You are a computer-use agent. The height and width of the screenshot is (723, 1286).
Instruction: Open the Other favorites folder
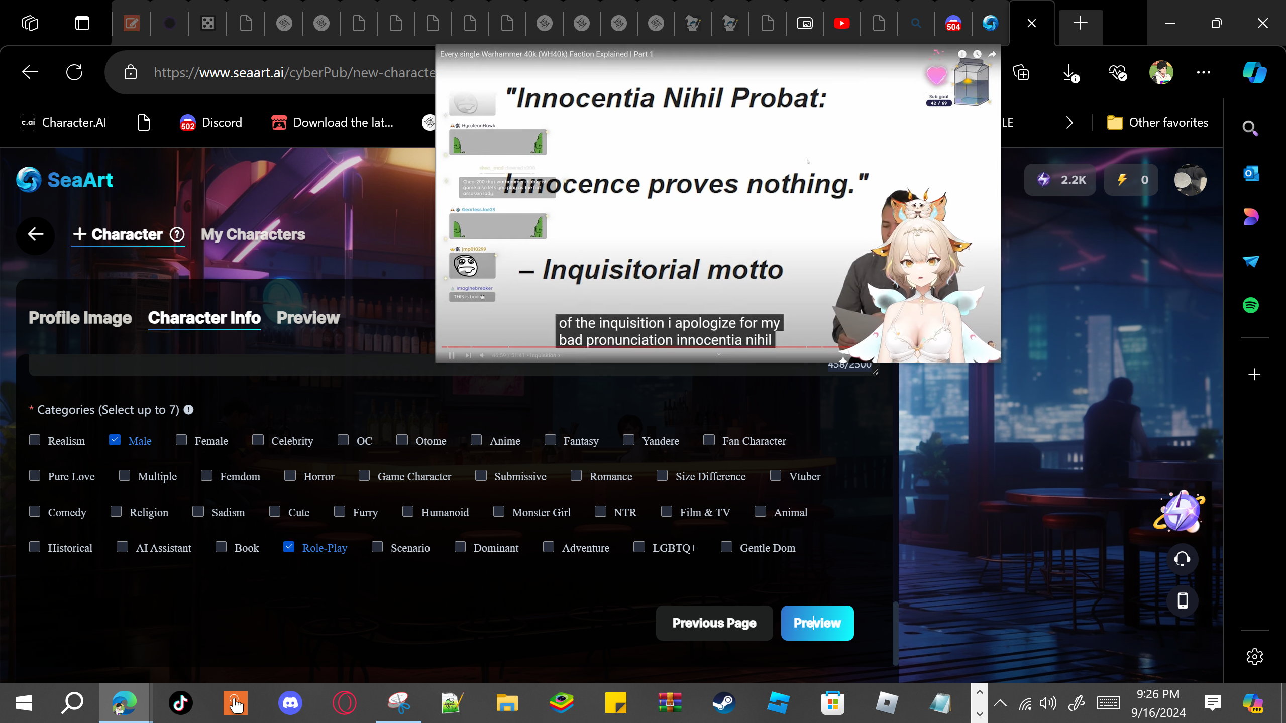tap(1158, 123)
